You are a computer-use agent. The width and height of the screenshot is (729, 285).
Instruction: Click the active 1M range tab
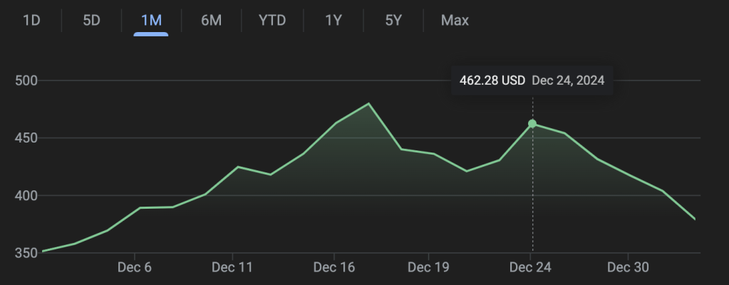(151, 20)
